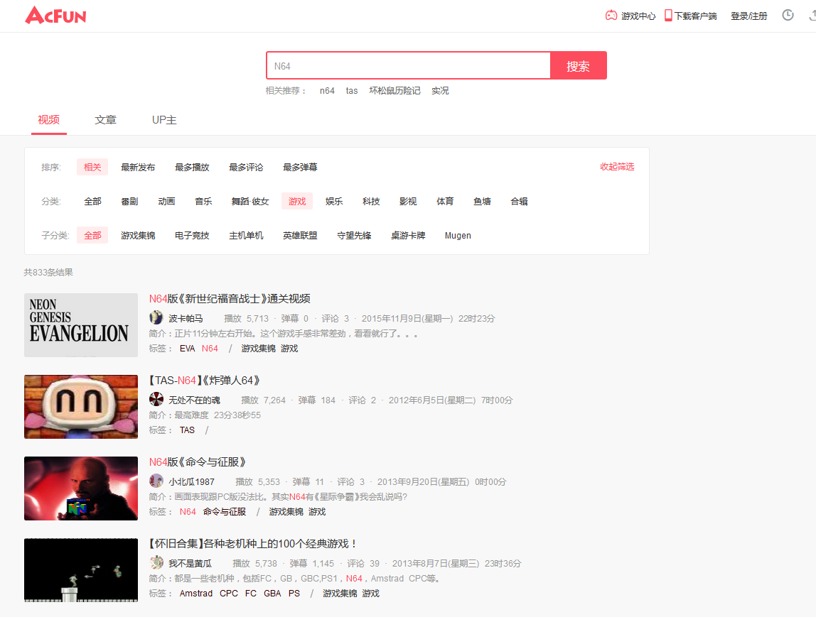The width and height of the screenshot is (816, 617).
Task: Switch to the 视频 tab
Action: [x=48, y=120]
